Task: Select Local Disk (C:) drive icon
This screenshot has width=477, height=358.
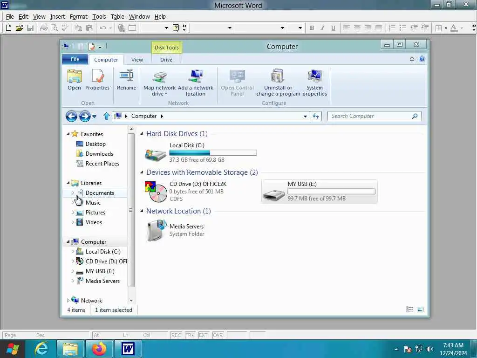Action: (x=156, y=155)
